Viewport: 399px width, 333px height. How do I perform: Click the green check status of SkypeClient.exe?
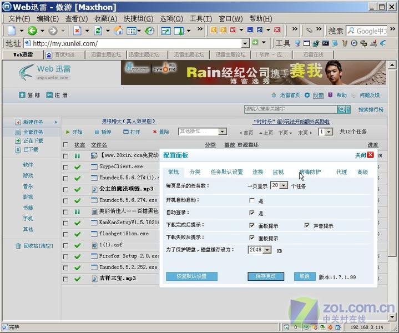click(x=77, y=167)
